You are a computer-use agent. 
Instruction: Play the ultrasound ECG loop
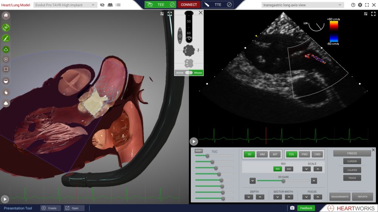194,142
